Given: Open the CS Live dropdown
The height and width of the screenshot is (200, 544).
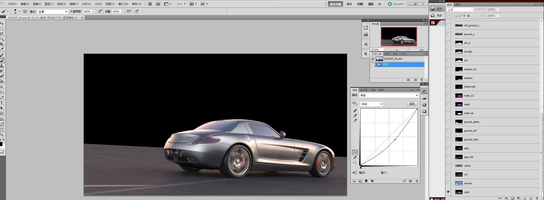Looking at the screenshot, I should [396, 4].
